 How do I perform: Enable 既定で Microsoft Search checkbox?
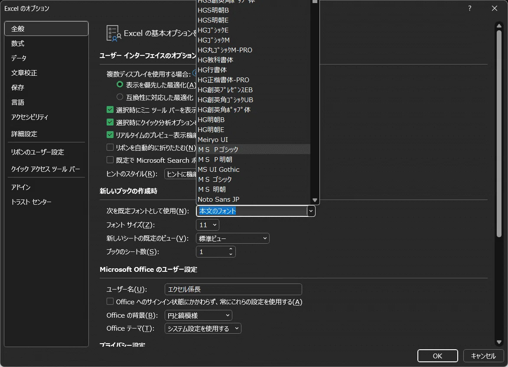[x=110, y=160]
